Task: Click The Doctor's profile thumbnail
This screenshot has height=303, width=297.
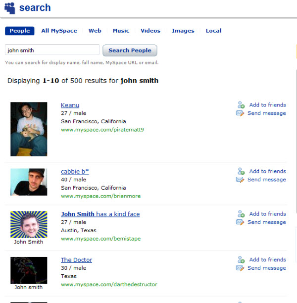Action: coord(29,270)
